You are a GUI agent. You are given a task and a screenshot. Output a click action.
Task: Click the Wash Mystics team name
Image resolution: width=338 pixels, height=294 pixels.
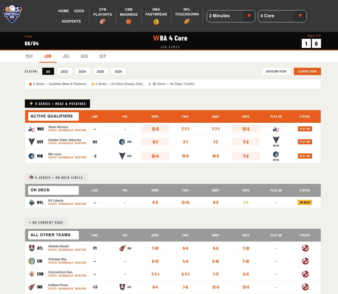coord(58,127)
